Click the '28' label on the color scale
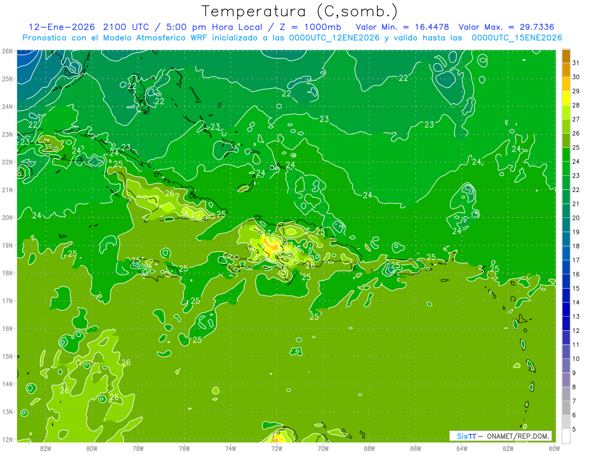 pos(576,105)
